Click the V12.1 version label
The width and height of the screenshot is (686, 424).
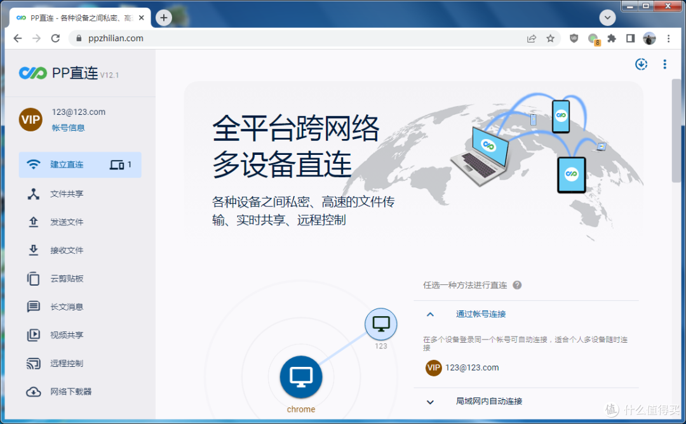pos(109,75)
